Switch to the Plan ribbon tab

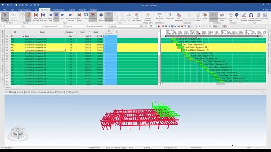click(x=12, y=10)
